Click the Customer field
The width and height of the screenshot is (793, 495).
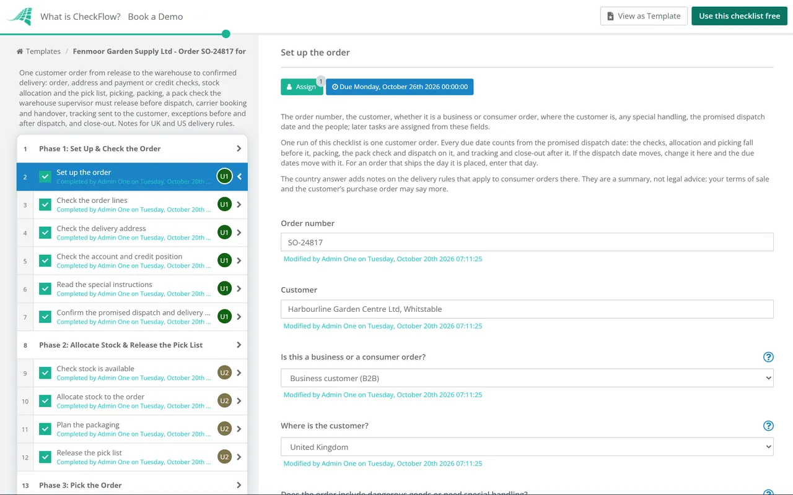(x=527, y=309)
